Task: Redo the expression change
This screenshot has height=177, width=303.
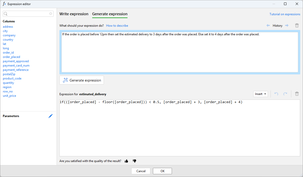Action: click(285, 94)
